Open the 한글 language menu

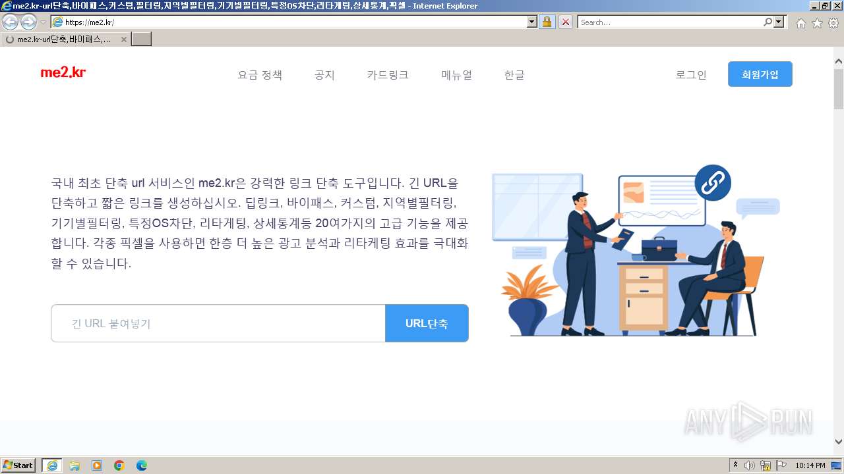pos(514,75)
